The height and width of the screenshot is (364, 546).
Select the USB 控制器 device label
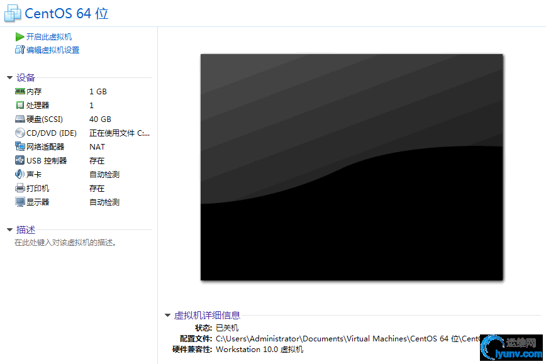click(x=47, y=161)
